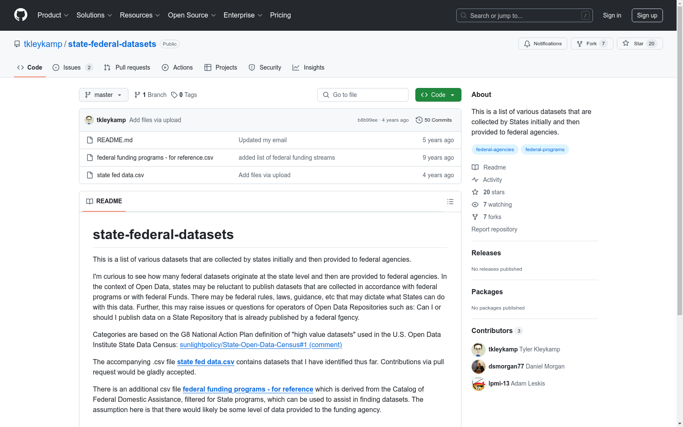Open the Projects tab
This screenshot has height=427, width=683.
point(221,67)
